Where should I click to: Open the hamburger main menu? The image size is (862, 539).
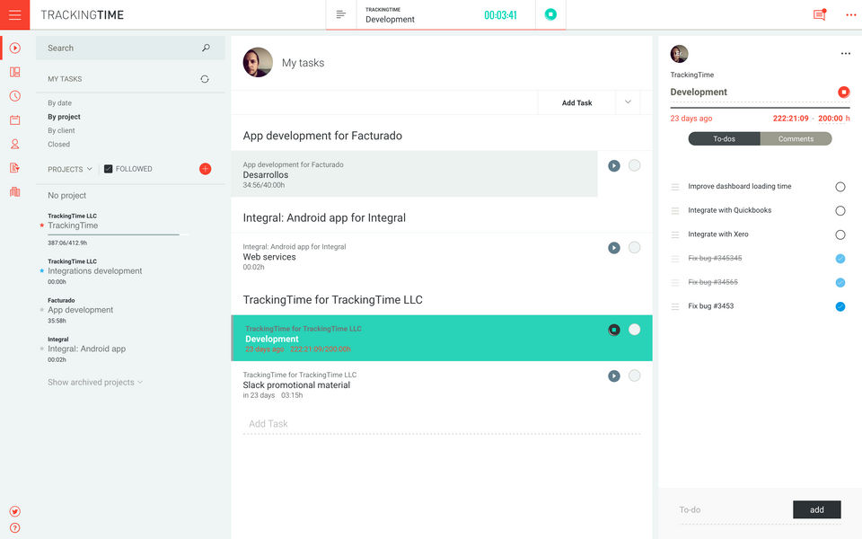click(15, 15)
